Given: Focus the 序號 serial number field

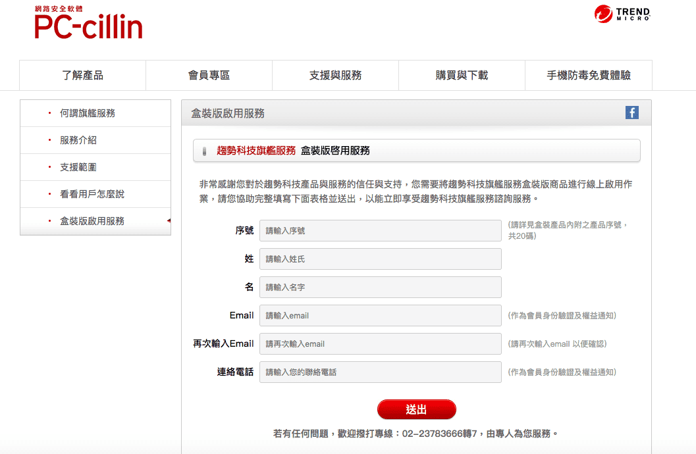Looking at the screenshot, I should (381, 230).
